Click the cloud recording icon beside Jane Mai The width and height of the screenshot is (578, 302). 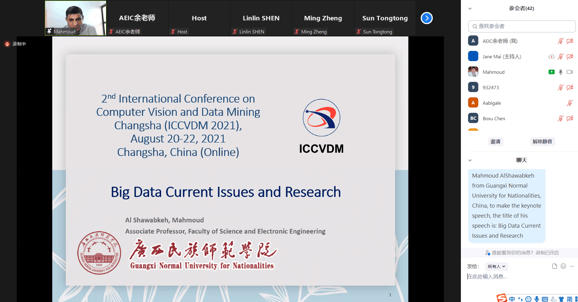(551, 56)
